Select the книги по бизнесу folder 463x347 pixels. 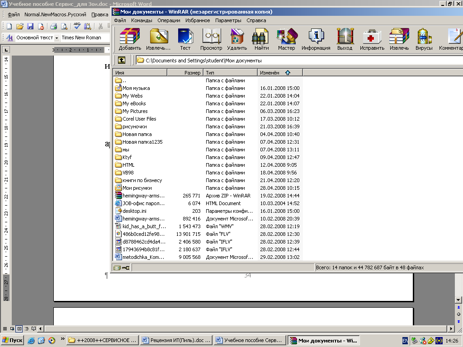tap(208, 180)
